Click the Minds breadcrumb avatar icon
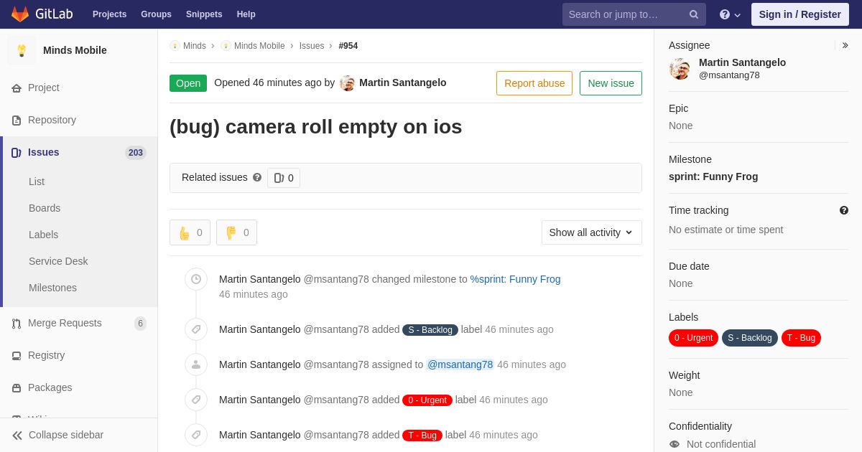Viewport: 862px width, 452px height. 175,46
